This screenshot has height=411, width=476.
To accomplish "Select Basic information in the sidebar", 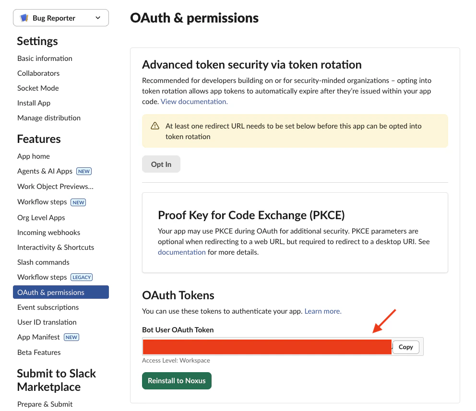I will click(45, 59).
